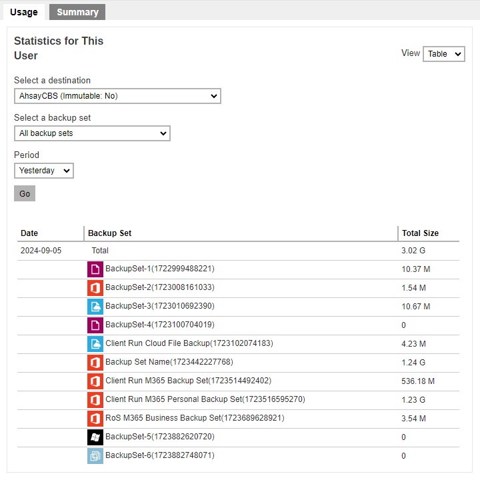Open the backup set dropdown showing All backup sets

pyautogui.click(x=92, y=133)
